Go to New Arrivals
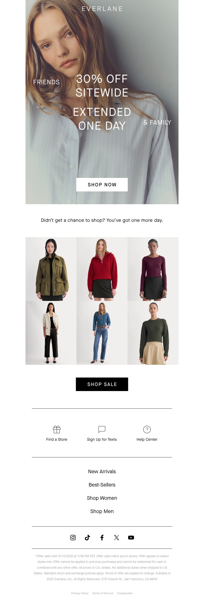This screenshot has width=204, height=607. [102, 471]
